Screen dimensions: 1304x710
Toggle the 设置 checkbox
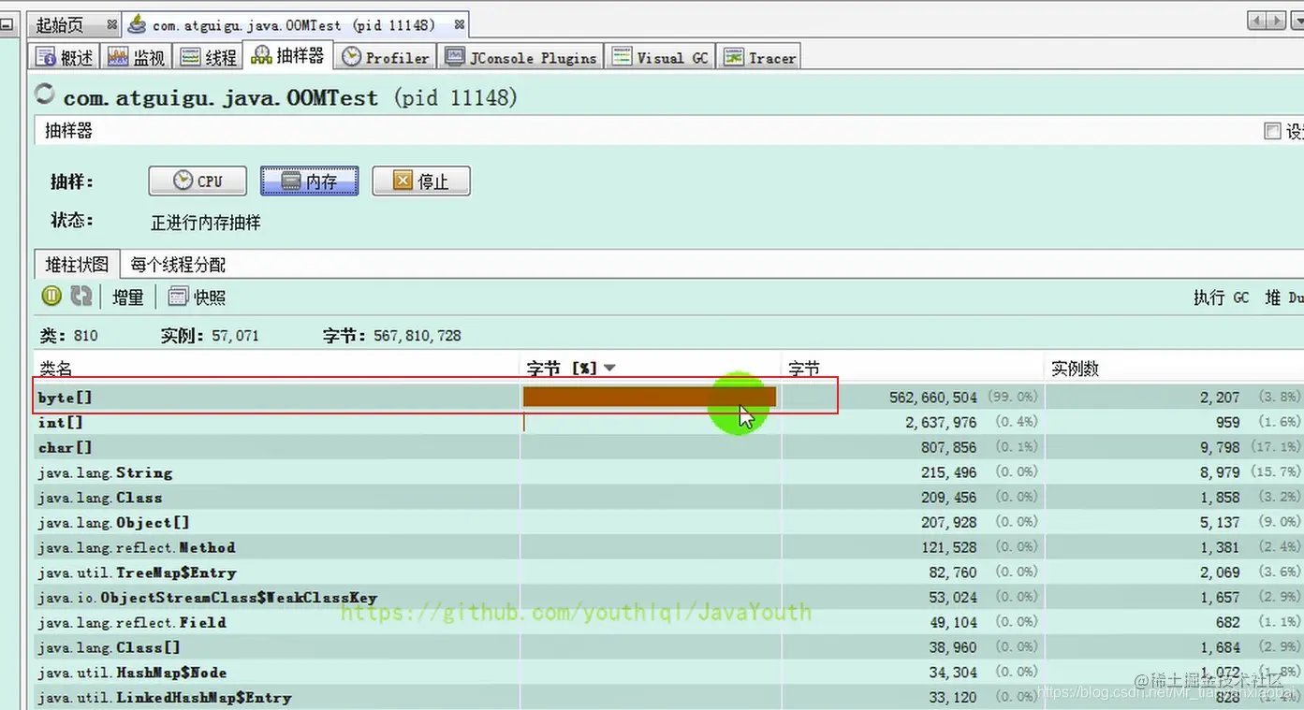pyautogui.click(x=1272, y=131)
